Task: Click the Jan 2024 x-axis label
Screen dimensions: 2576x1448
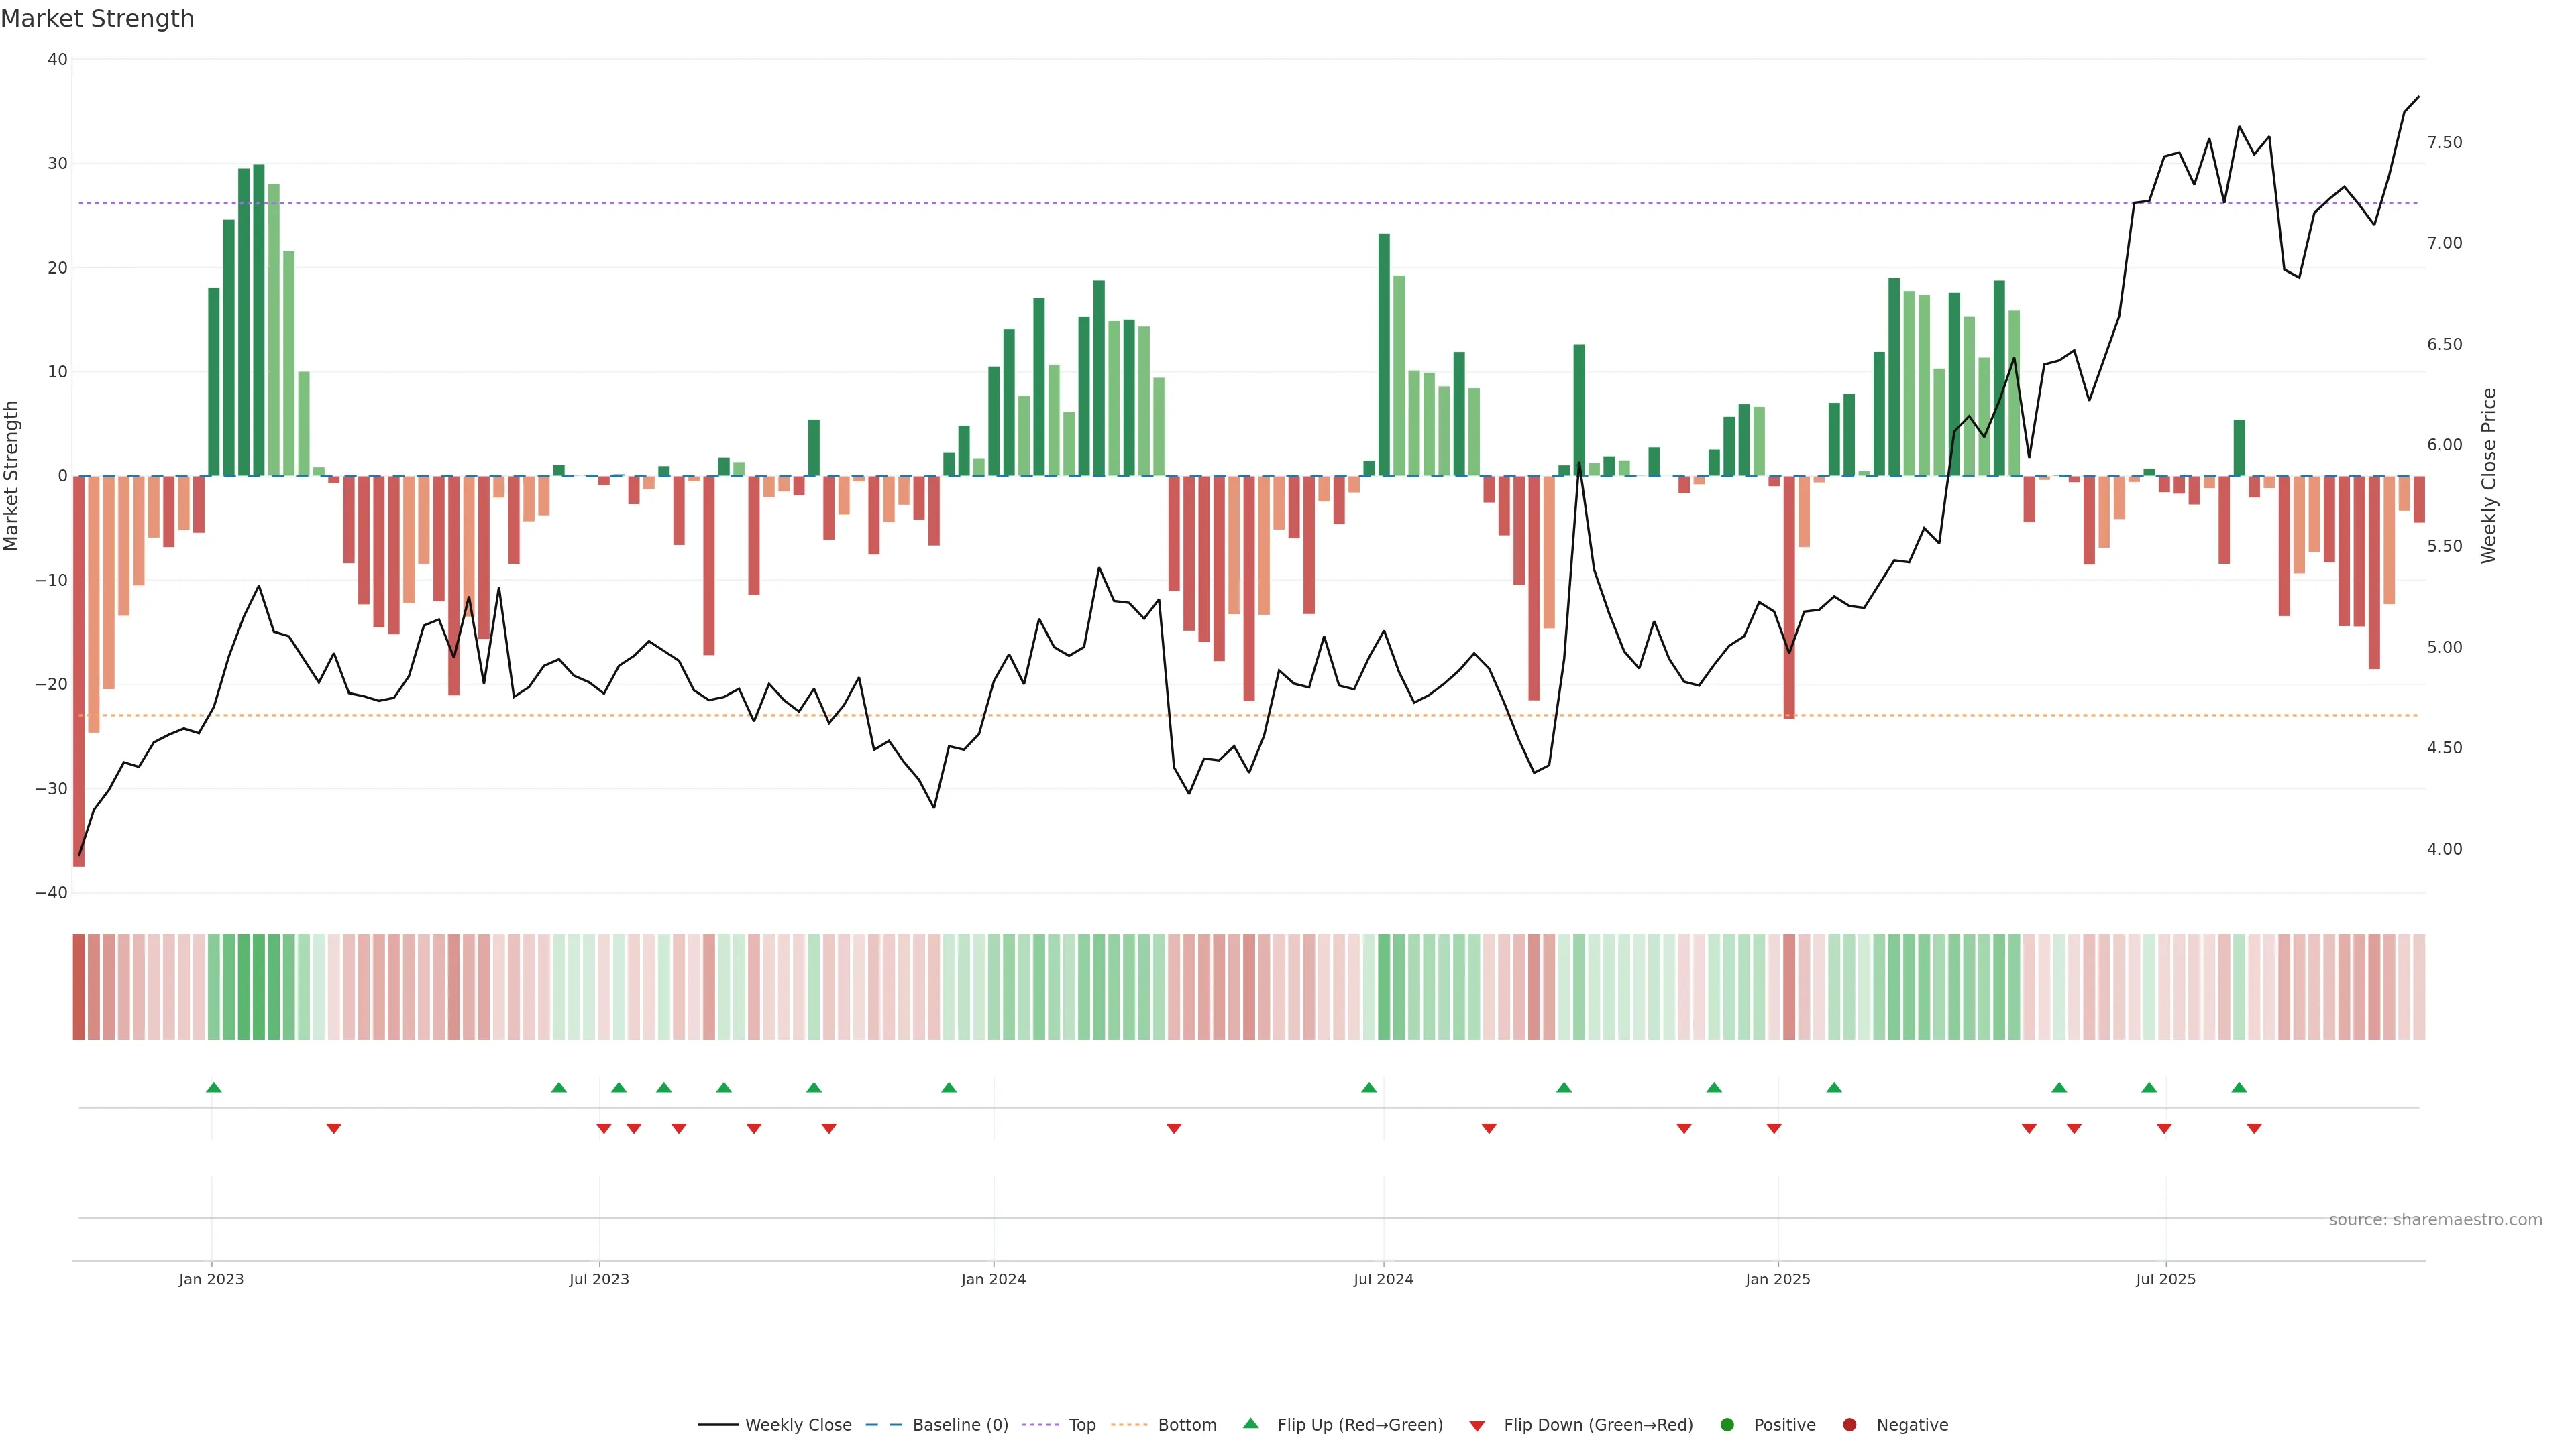Action: [x=993, y=1279]
